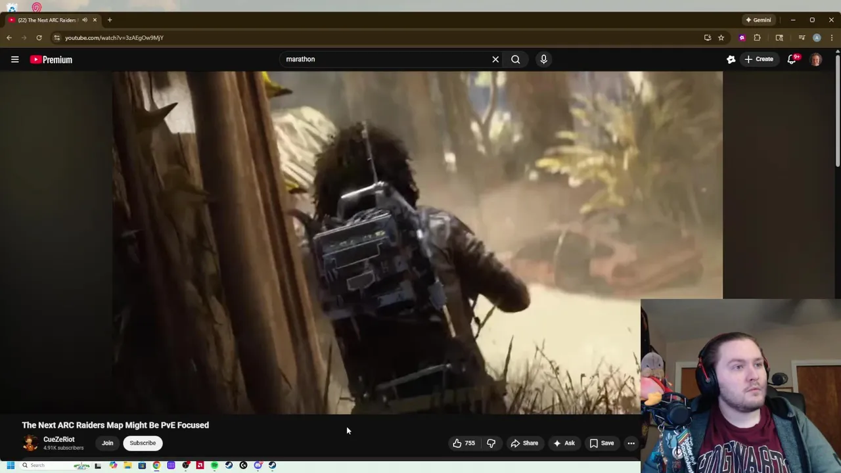Screen dimensions: 841x473
Task: Open Spotify from the taskbar
Action: coord(214,465)
